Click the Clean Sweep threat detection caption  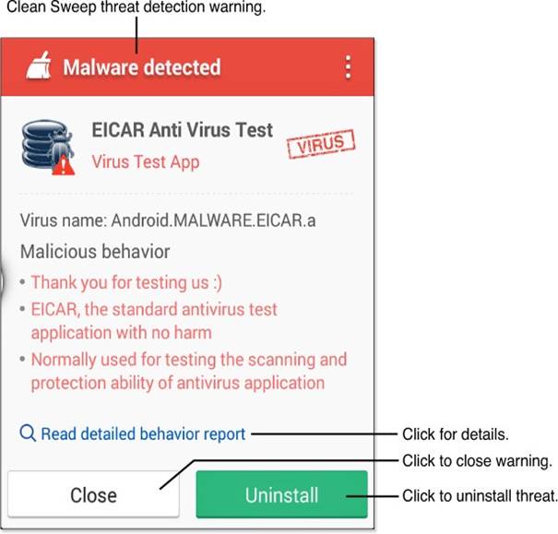point(136,7)
